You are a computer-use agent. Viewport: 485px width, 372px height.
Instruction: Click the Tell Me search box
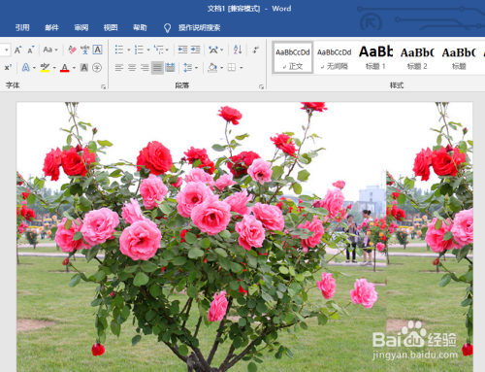199,28
